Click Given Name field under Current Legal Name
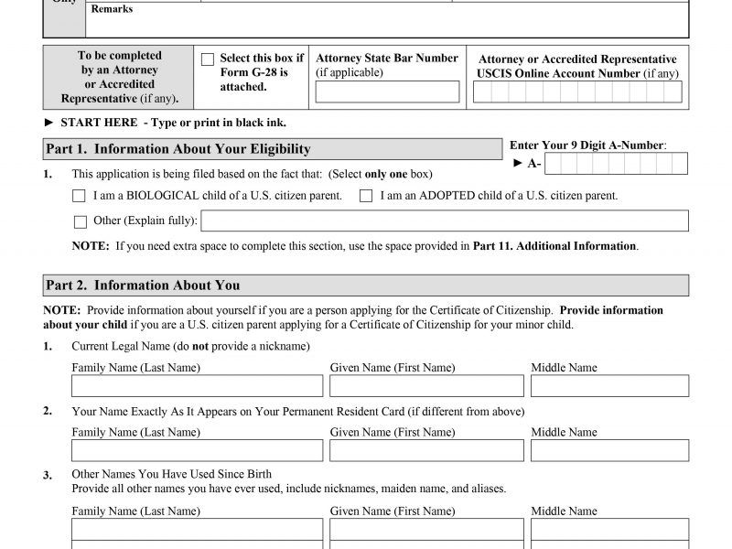732x549 pixels. click(426, 386)
